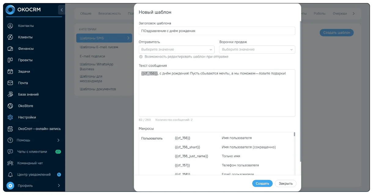373x196 pixels.
Task: Open the Почта envelope icon
Action: (10, 83)
